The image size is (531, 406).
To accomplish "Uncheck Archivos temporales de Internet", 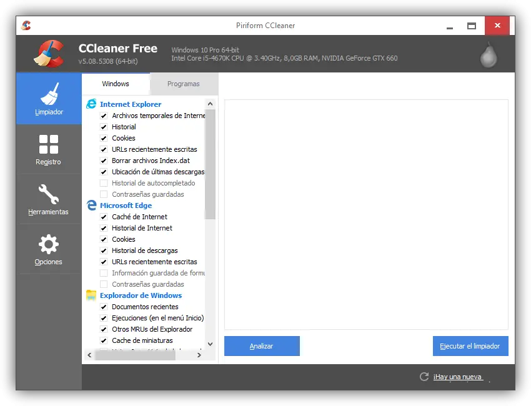I will pyautogui.click(x=104, y=116).
